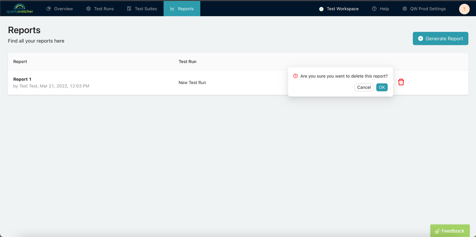Viewport: 476px width, 237px height.
Task: Click the Overview pie chart icon
Action: [x=49, y=9]
